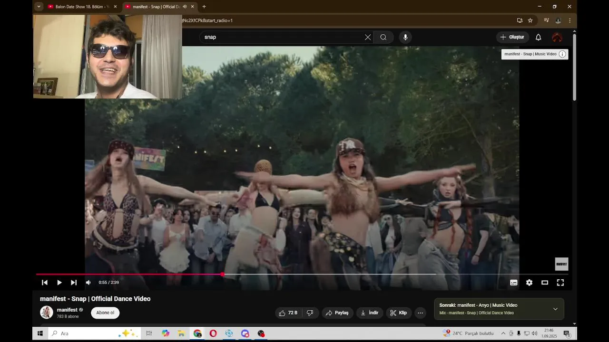609x342 pixels.
Task: Subscribe with Abone ol button
Action: click(105, 313)
